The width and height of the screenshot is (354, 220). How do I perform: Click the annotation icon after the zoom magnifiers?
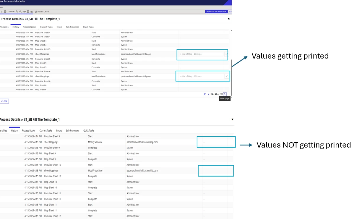pos(25,12)
